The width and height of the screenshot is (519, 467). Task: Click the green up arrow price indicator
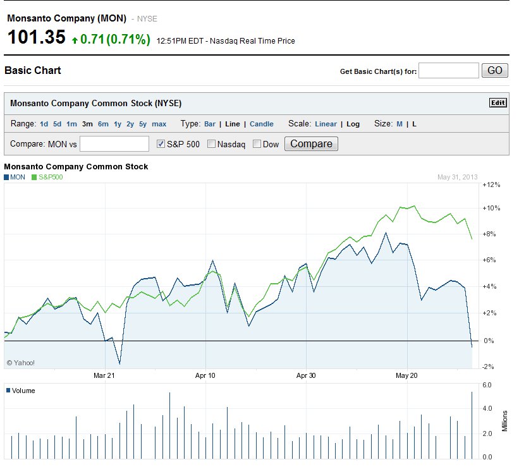(75, 40)
